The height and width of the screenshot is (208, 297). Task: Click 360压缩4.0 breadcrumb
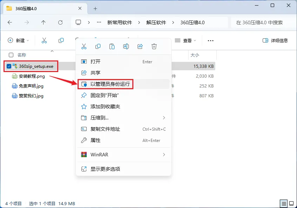coord(192,22)
